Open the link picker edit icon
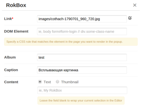Screen dimensions: 142x107 [x=130, y=18]
